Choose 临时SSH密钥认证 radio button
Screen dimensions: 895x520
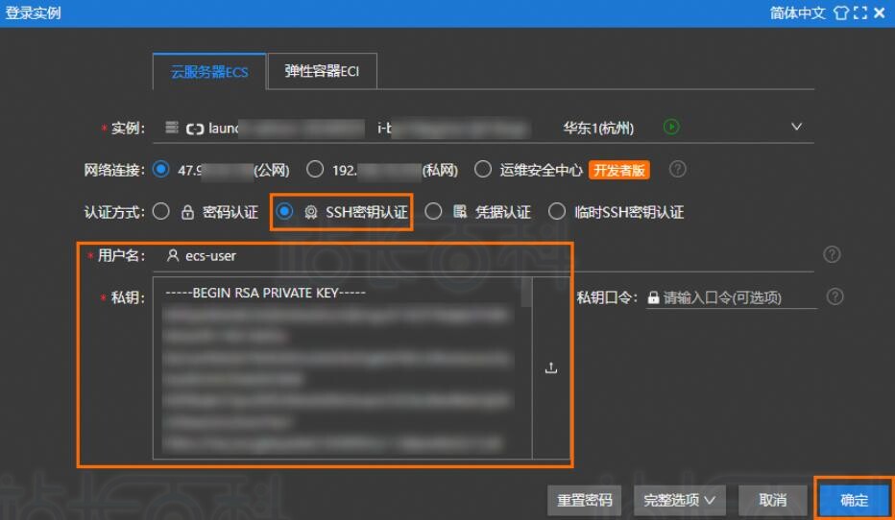(557, 212)
